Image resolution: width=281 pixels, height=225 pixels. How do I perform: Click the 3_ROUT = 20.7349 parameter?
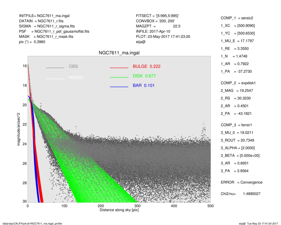coord(238,140)
